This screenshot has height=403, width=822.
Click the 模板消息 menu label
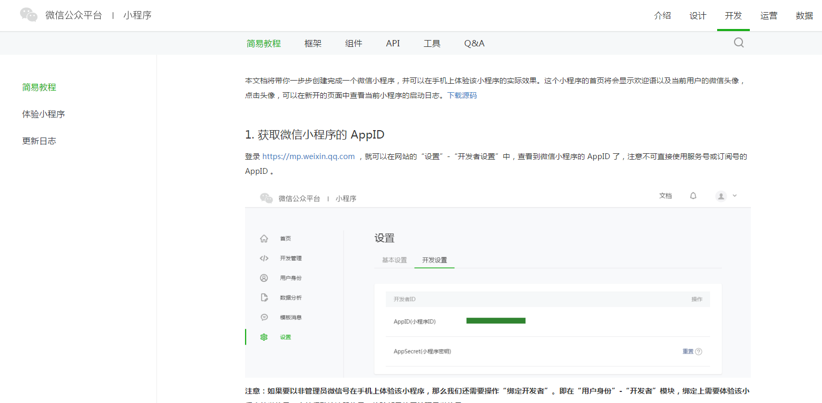(x=291, y=317)
